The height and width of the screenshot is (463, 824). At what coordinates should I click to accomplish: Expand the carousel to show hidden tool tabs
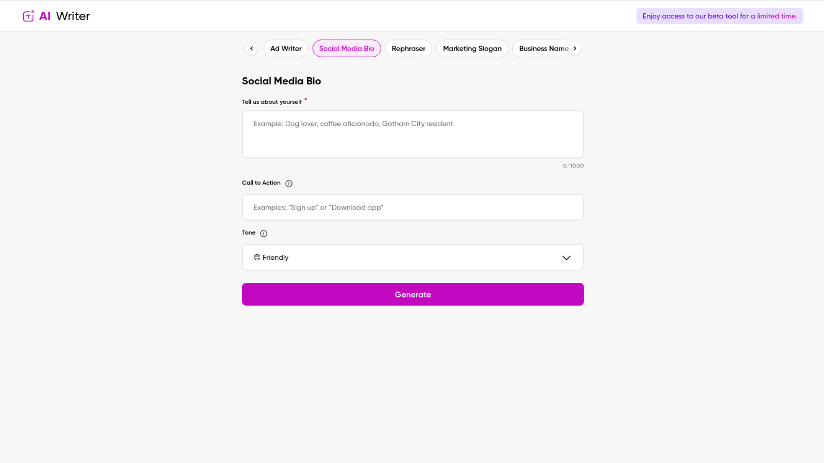click(575, 48)
